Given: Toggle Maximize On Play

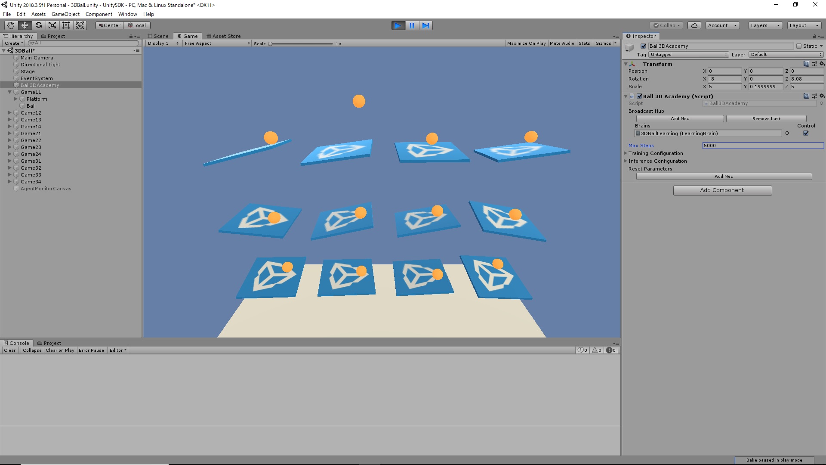Looking at the screenshot, I should point(526,43).
